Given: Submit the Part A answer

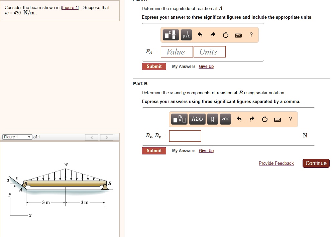Looking at the screenshot, I should [x=154, y=66].
